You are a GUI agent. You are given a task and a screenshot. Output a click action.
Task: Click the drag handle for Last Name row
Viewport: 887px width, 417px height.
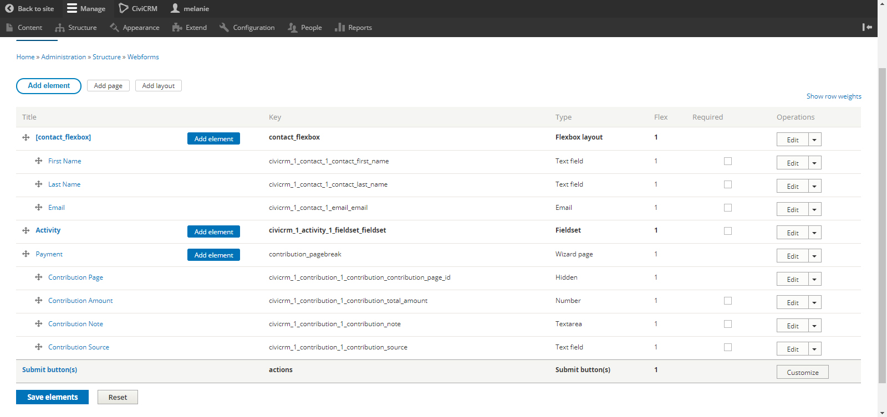[x=39, y=184]
